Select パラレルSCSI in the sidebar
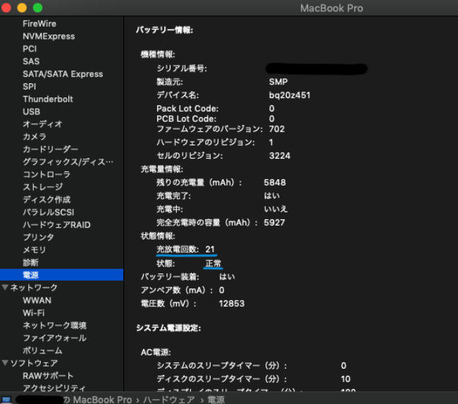 click(x=49, y=212)
